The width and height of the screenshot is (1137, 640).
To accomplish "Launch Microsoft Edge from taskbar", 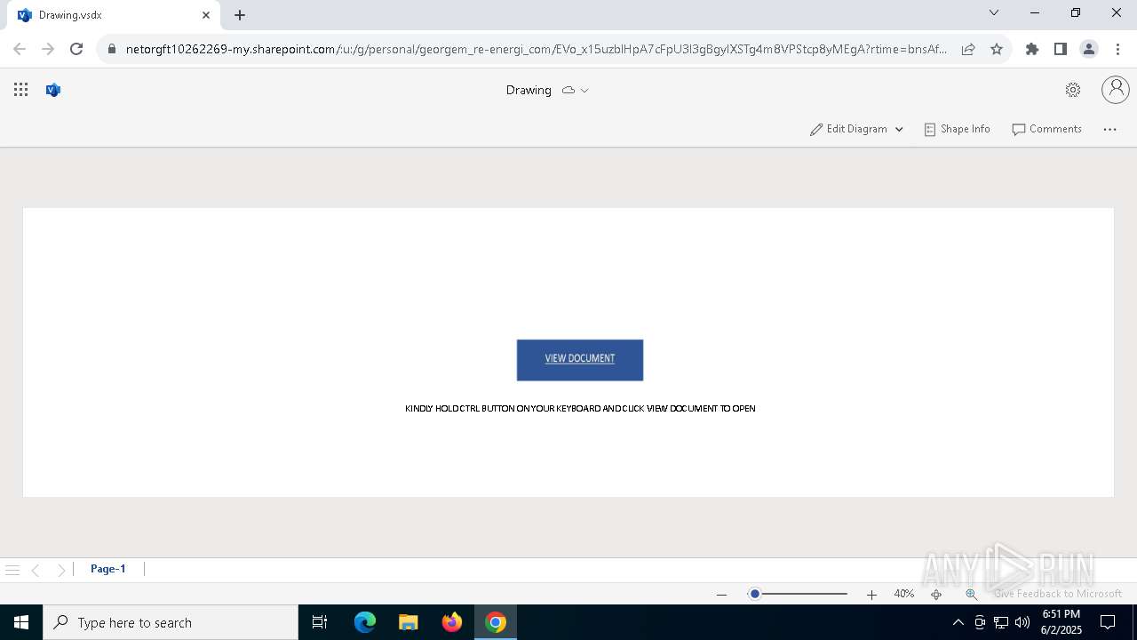I will click(x=365, y=622).
